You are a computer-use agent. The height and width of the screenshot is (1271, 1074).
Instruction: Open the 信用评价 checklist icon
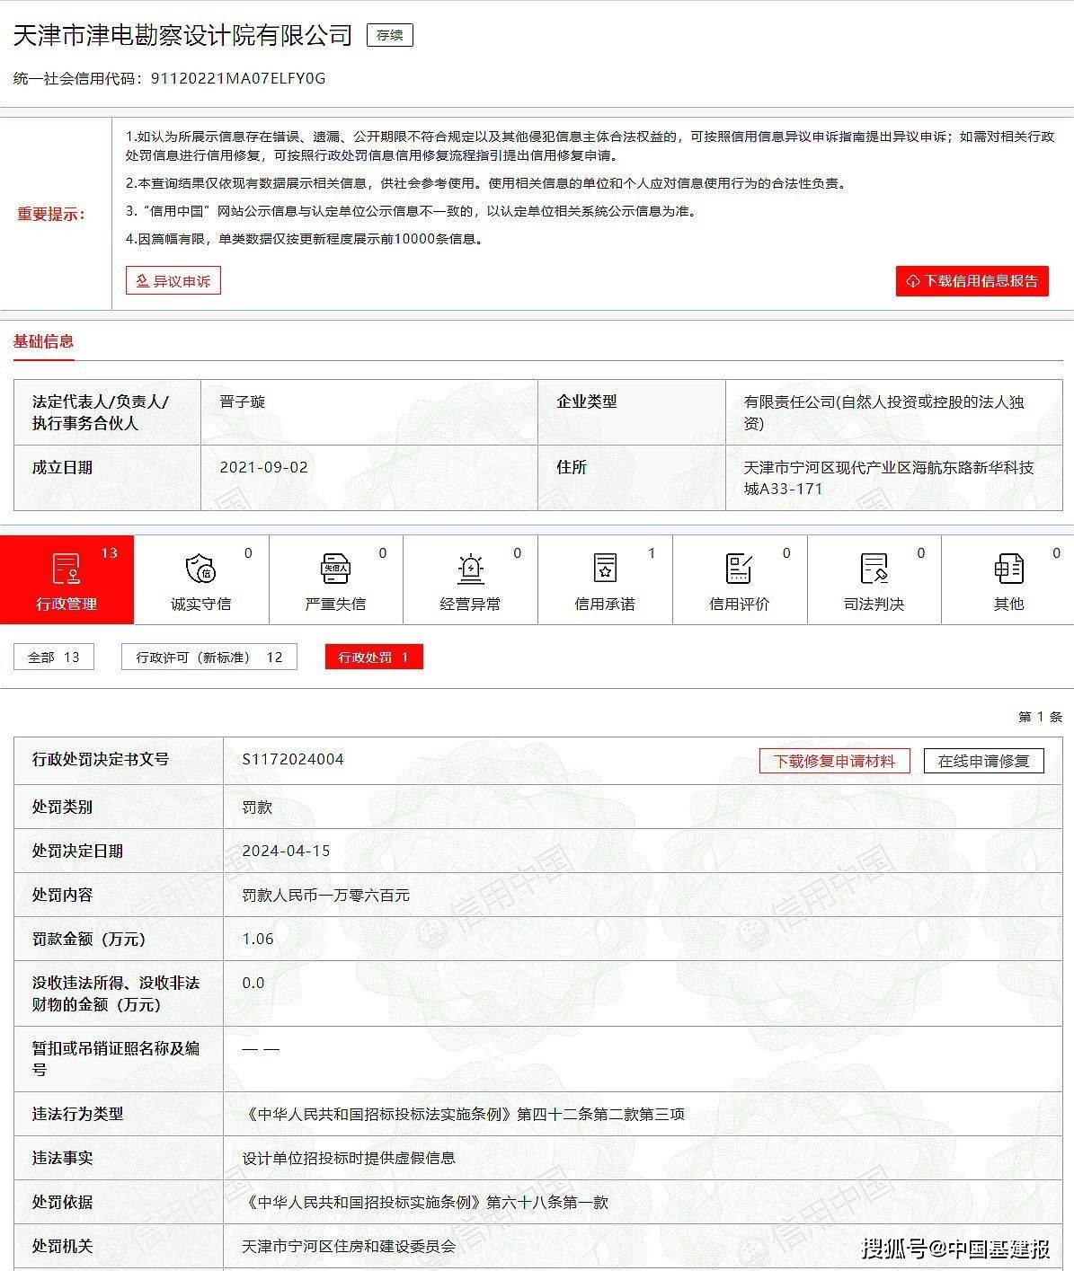pyautogui.click(x=739, y=569)
